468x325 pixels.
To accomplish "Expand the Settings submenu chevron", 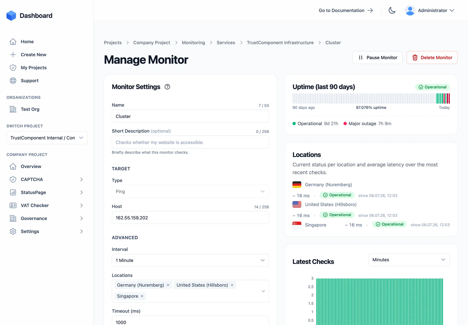I will tap(81, 231).
